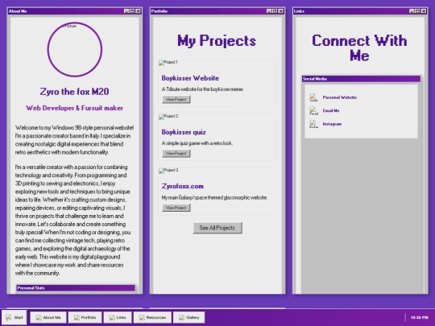Click the Boykisser Website heading
435x326 pixels.
(x=190, y=78)
